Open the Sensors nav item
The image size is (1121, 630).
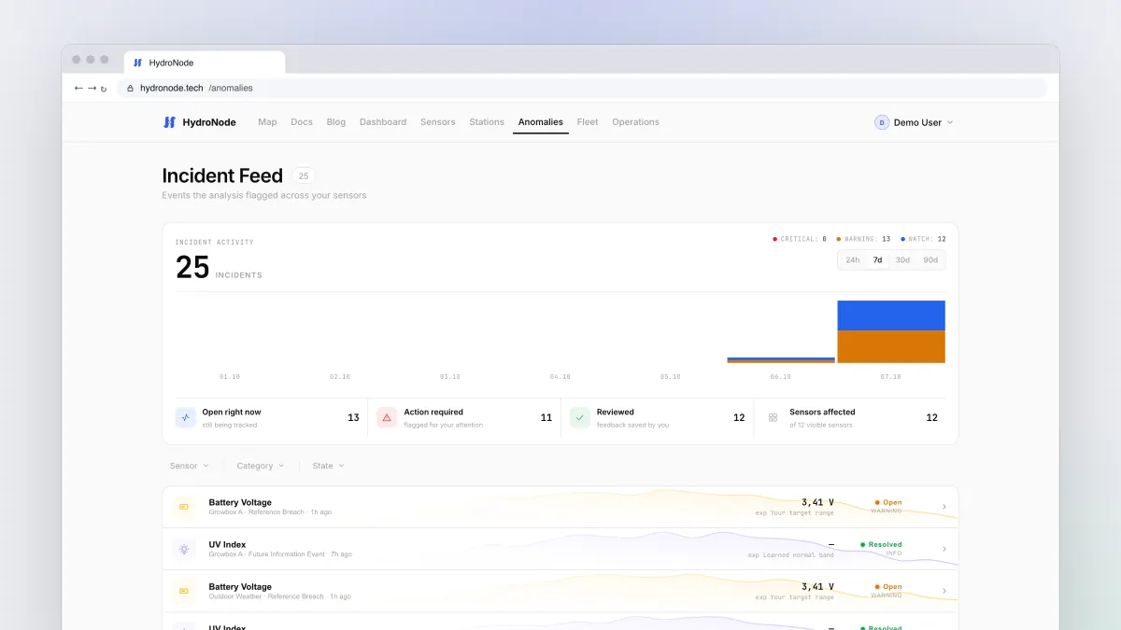[438, 122]
